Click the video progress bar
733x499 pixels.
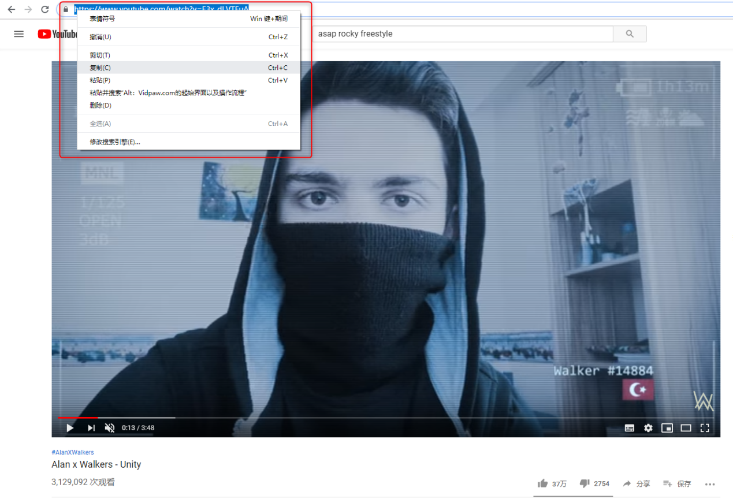click(x=386, y=417)
